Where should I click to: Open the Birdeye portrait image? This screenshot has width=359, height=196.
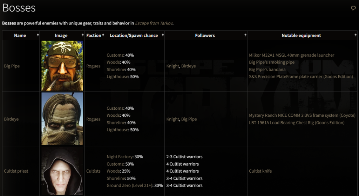62,119
